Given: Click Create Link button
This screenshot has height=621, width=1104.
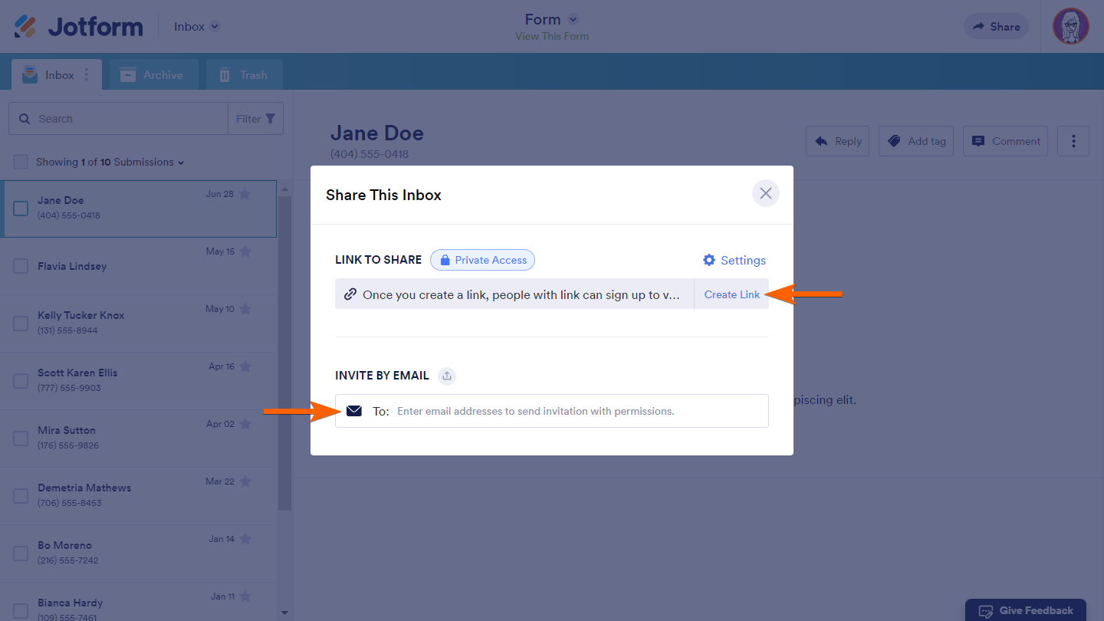Looking at the screenshot, I should click(732, 294).
